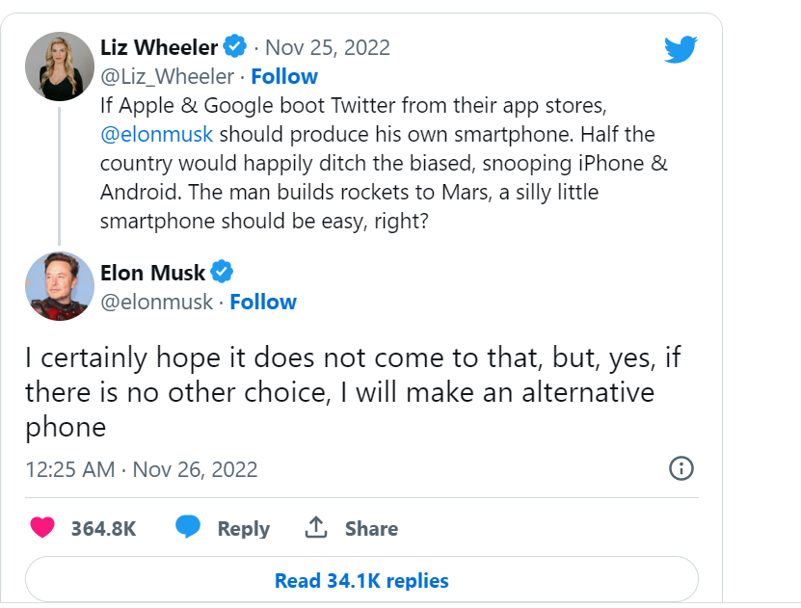
Task: Click the Reply text label
Action: pos(243,529)
